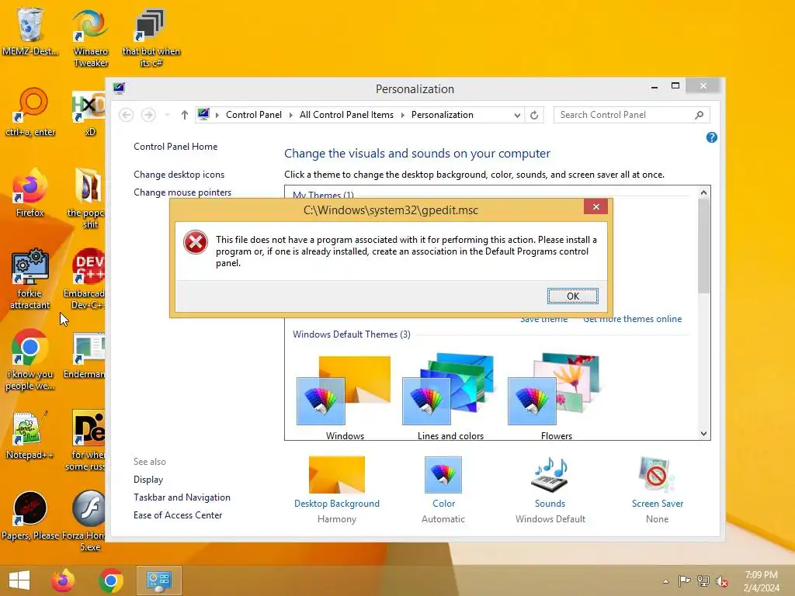Open the address bar history dropdown

coord(516,115)
